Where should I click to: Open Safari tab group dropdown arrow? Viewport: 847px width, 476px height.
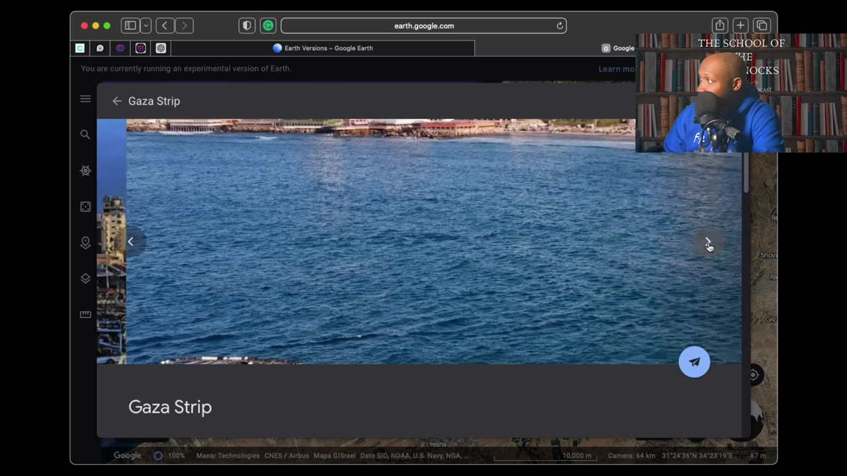click(146, 26)
